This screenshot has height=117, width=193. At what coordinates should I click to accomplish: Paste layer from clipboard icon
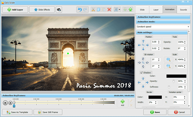pos(104,10)
